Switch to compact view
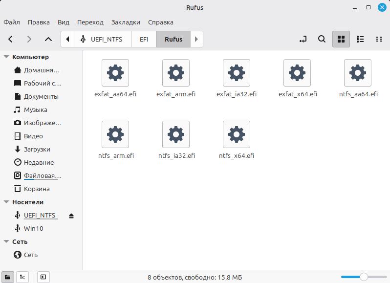 click(x=379, y=39)
